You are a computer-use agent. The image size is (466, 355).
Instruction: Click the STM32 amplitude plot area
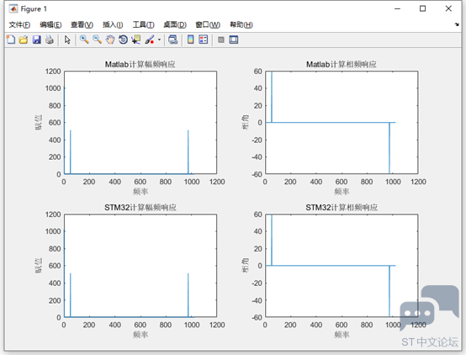point(140,266)
